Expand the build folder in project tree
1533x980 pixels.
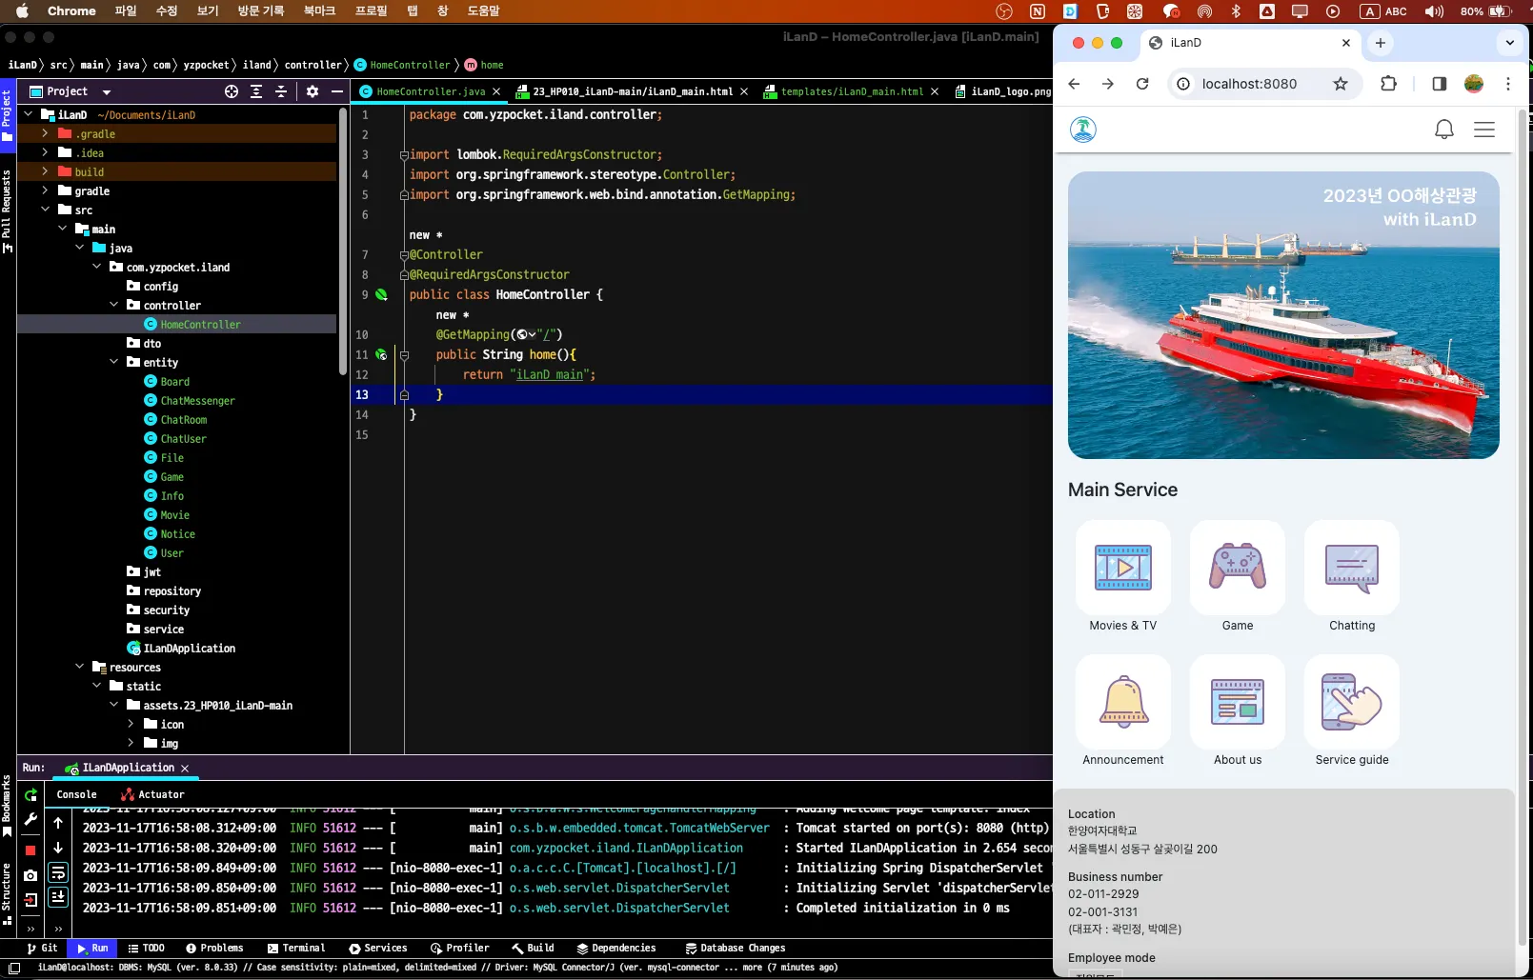click(45, 171)
